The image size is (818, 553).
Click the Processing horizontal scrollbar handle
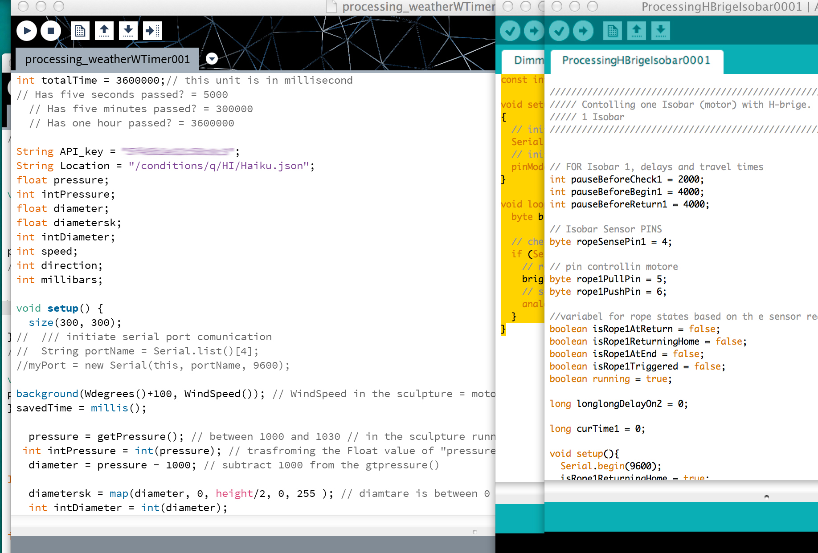pos(475,532)
